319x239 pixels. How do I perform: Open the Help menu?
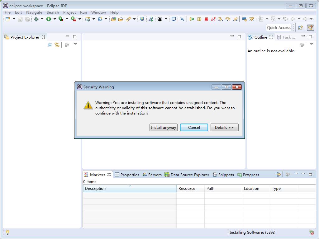tap(114, 12)
